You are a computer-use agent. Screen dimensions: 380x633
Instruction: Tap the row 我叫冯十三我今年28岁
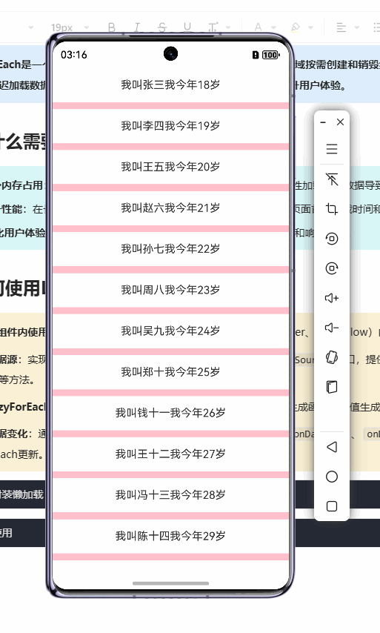point(170,495)
